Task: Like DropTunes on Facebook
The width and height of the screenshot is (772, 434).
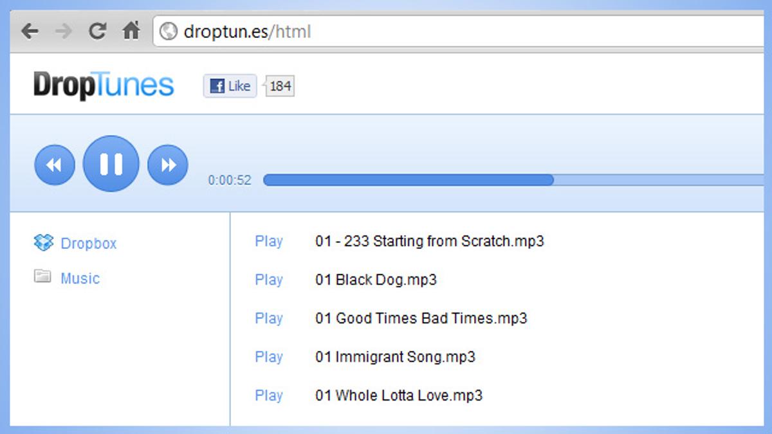Action: click(x=230, y=86)
